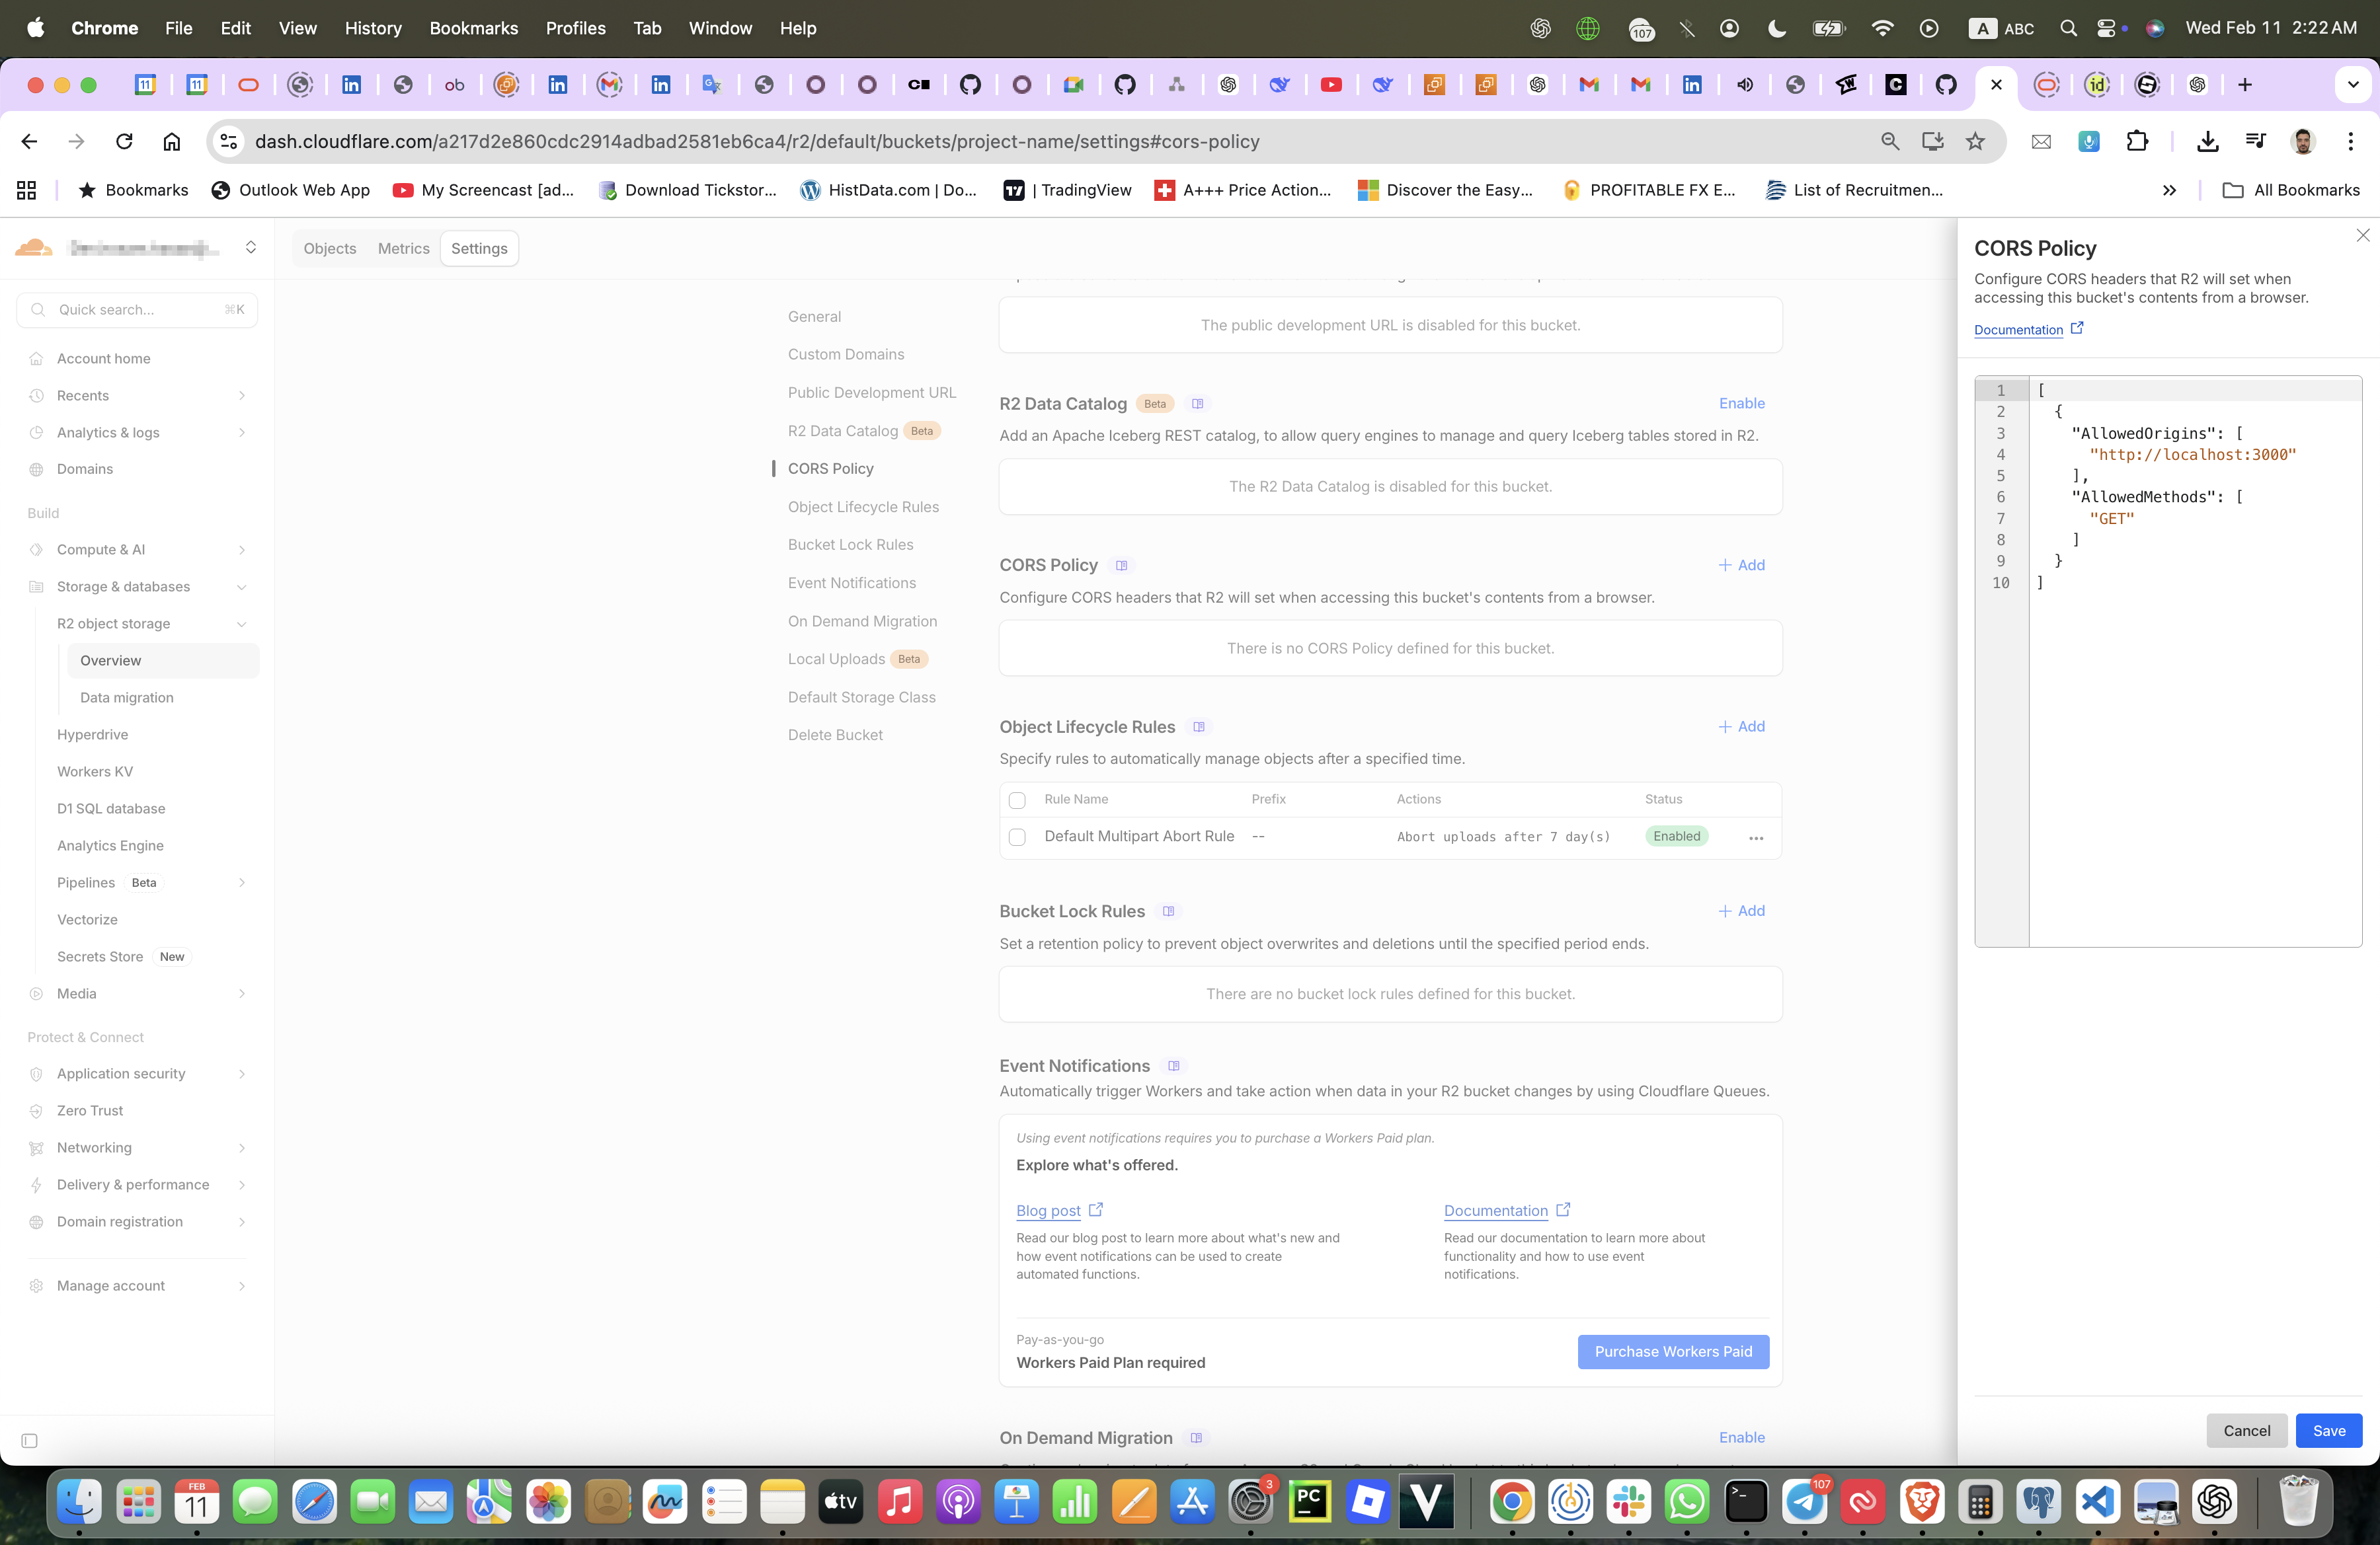The image size is (2380, 1545).
Task: Save the CORS policy
Action: 2328,1431
